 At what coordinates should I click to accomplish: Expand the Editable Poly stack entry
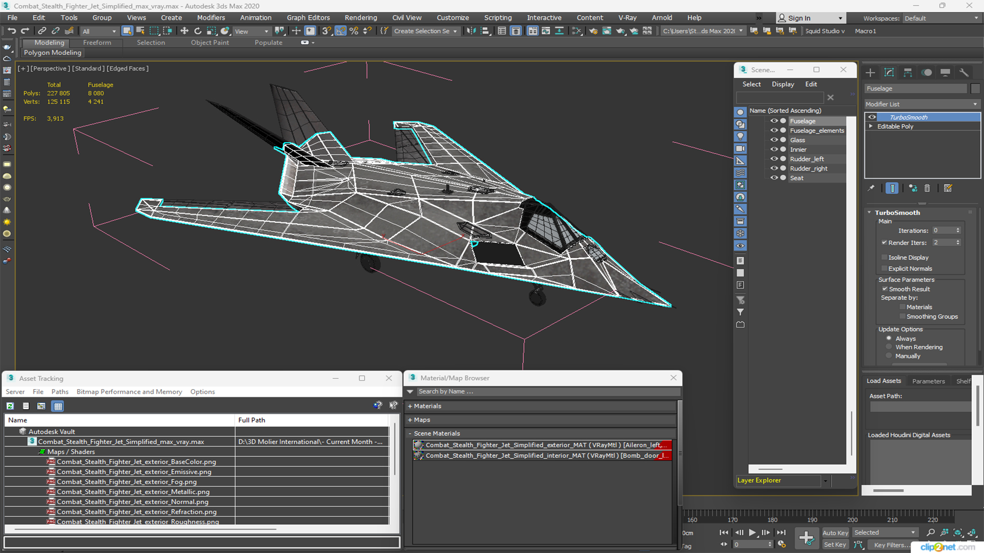pos(871,126)
